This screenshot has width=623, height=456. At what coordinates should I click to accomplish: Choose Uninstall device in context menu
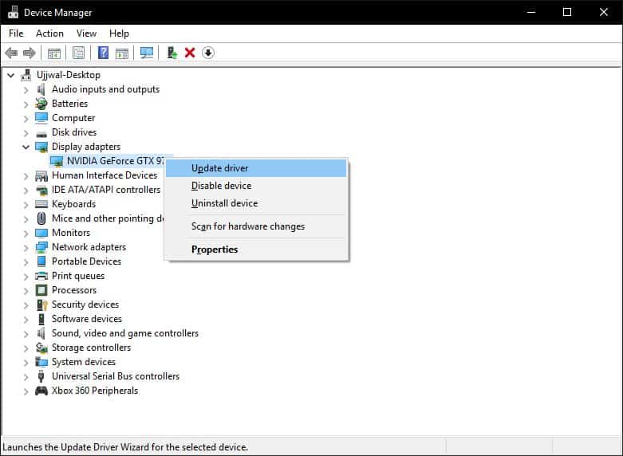point(256,203)
